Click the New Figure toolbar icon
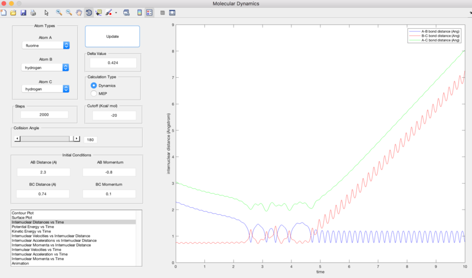The image size is (472, 278). click(4, 12)
